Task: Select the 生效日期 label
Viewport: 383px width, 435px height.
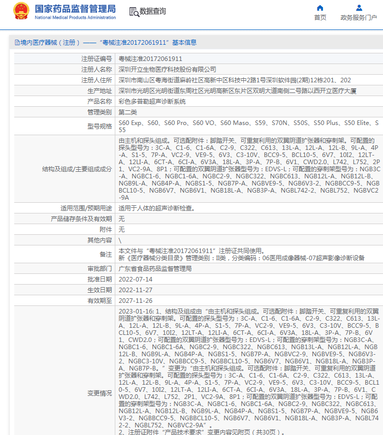Action: [100, 290]
